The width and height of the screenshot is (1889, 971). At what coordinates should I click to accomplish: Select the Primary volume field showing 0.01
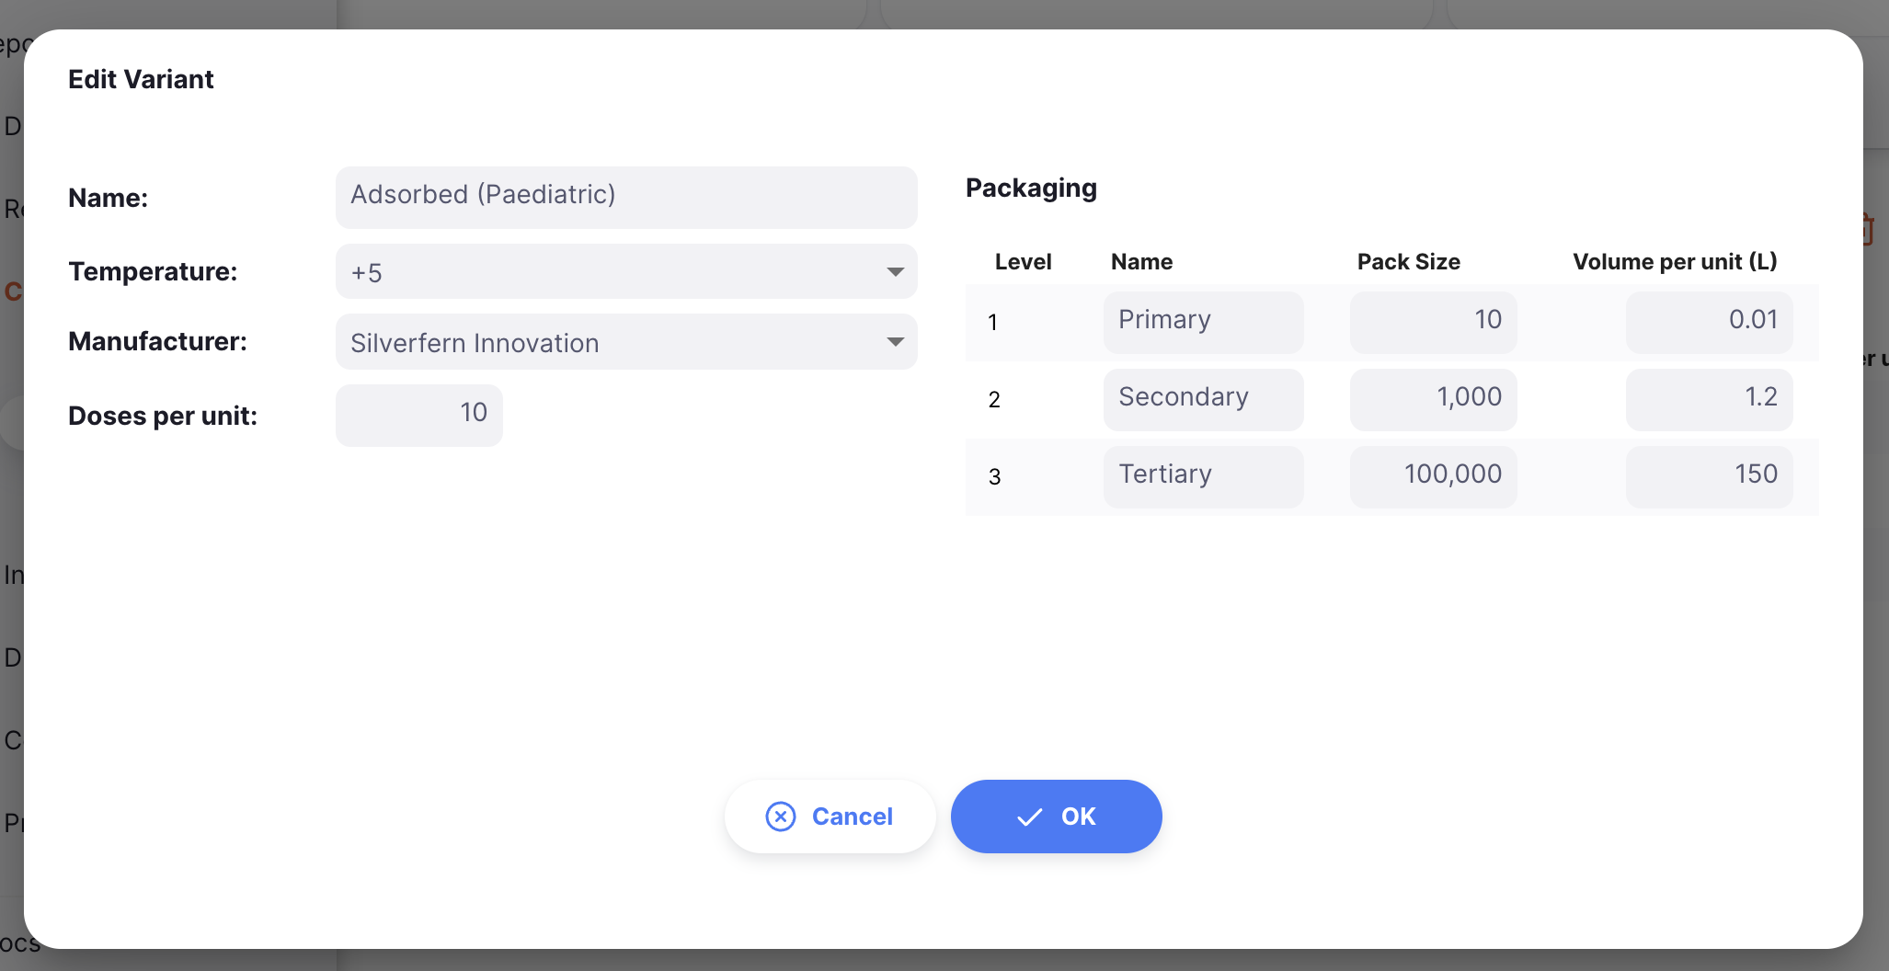1710,322
